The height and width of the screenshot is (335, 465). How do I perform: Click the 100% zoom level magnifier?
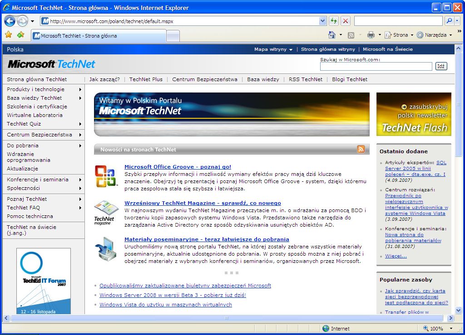coord(426,328)
